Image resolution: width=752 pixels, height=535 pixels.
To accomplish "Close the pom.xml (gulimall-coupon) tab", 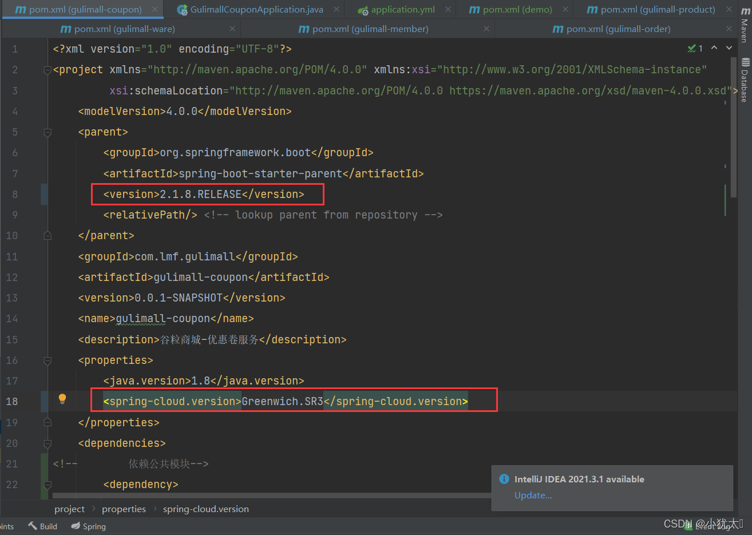I will coord(155,10).
